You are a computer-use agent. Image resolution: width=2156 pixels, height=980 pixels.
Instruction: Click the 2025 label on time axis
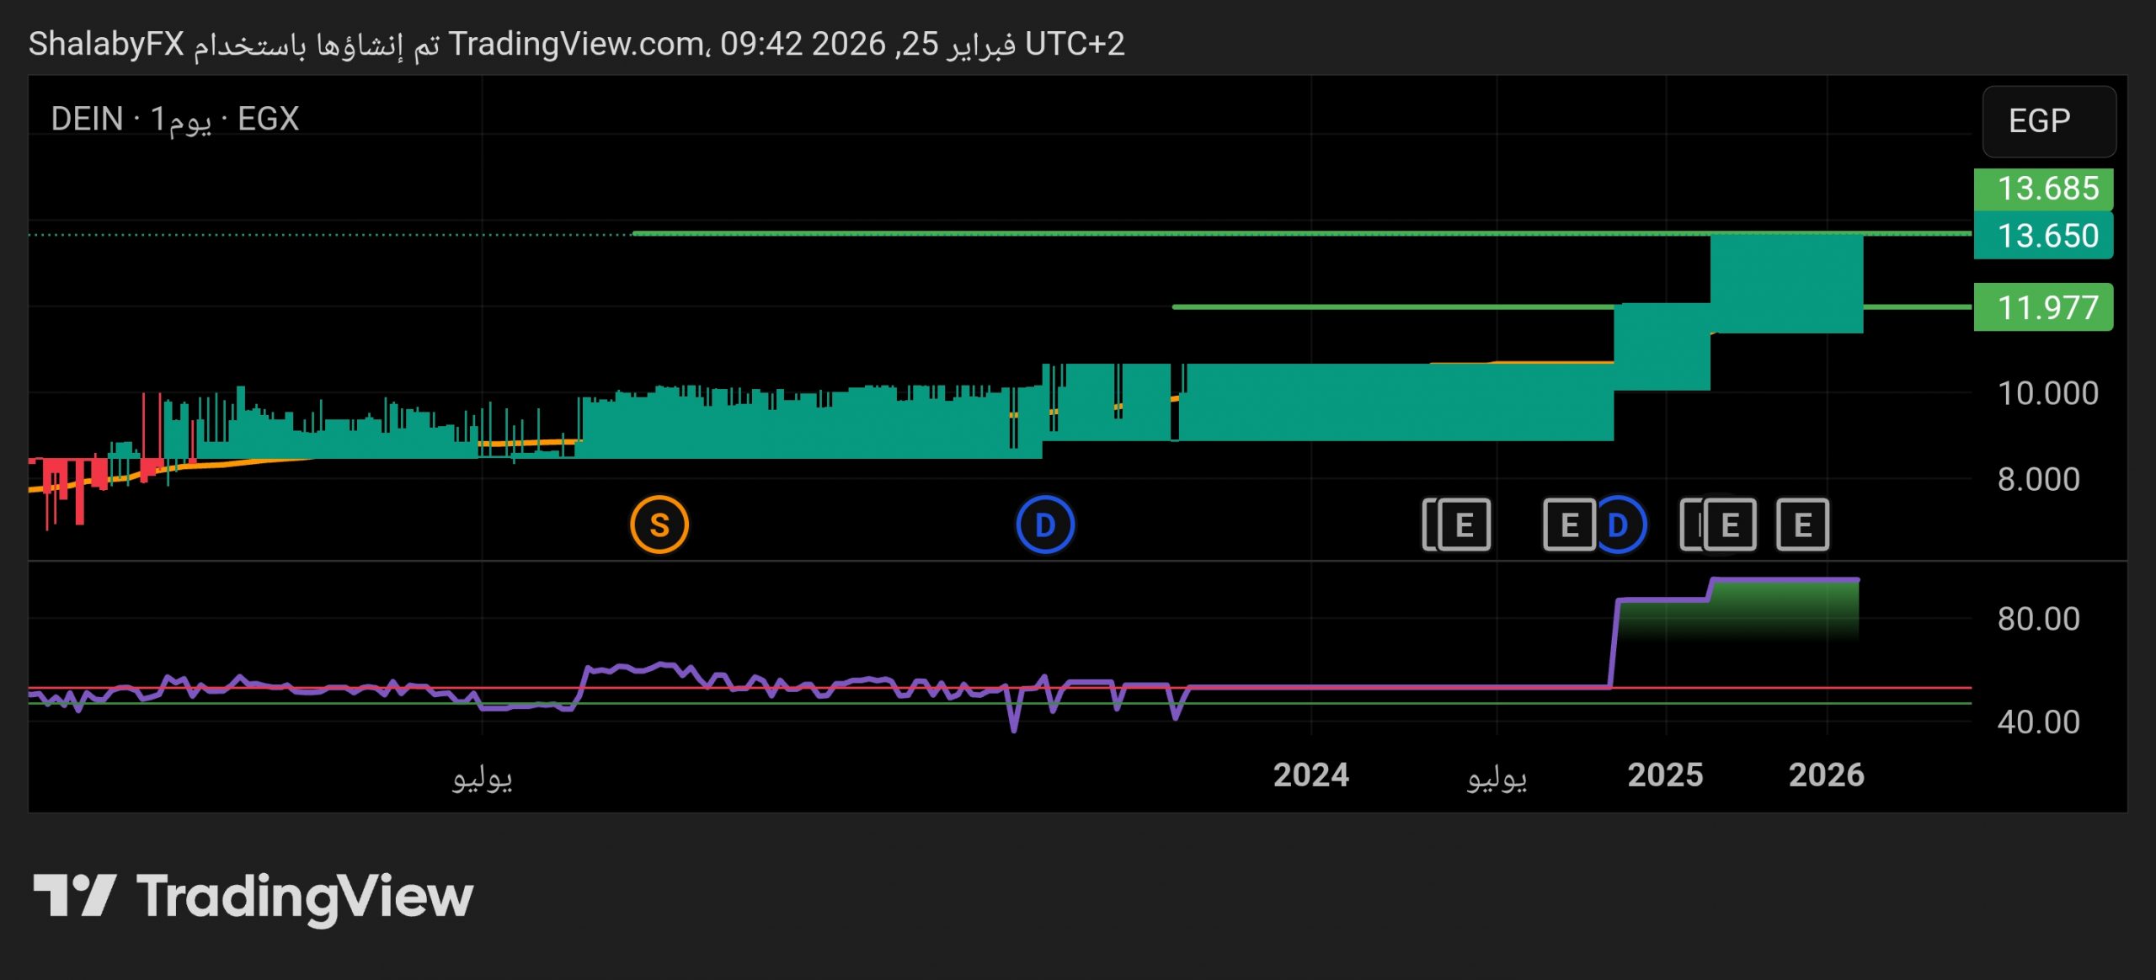click(x=1665, y=775)
